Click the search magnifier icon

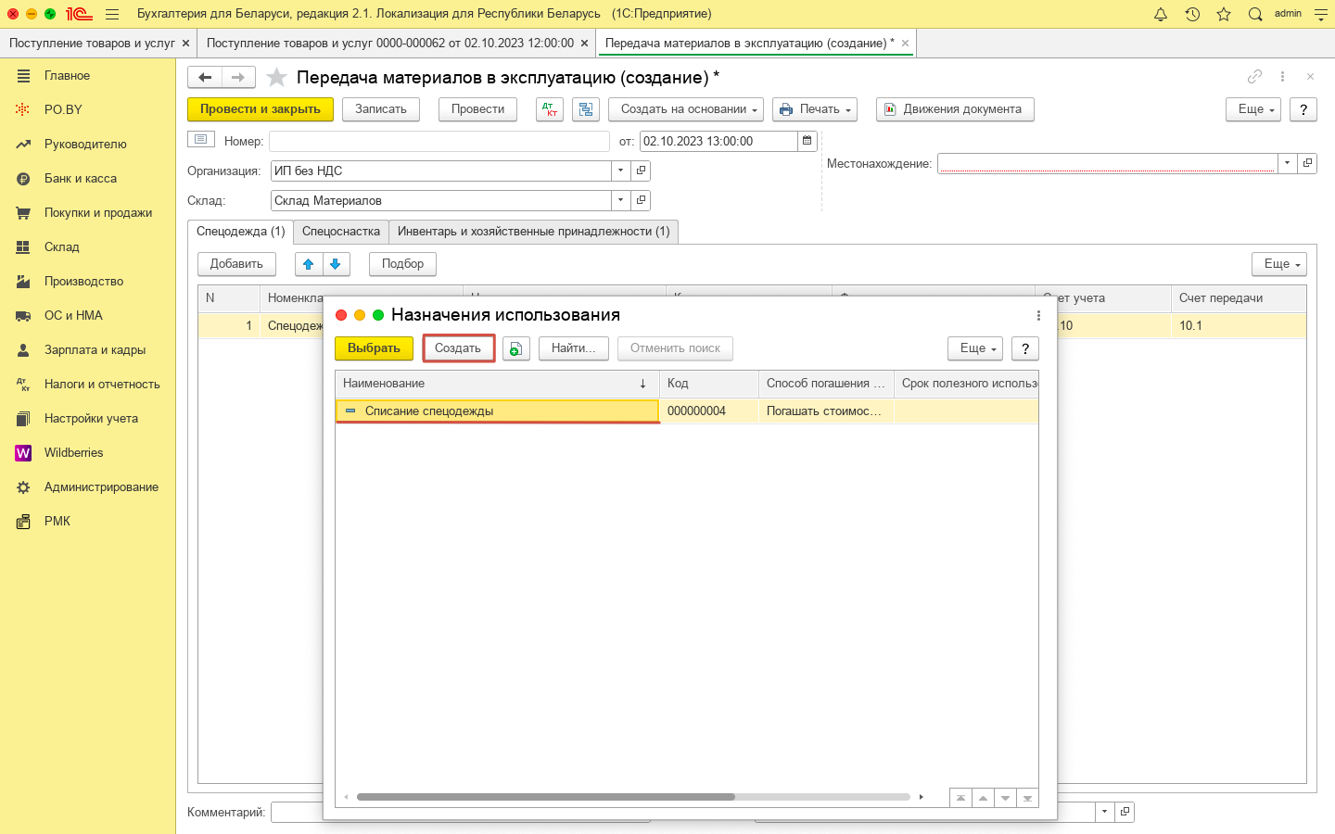[x=1255, y=14]
